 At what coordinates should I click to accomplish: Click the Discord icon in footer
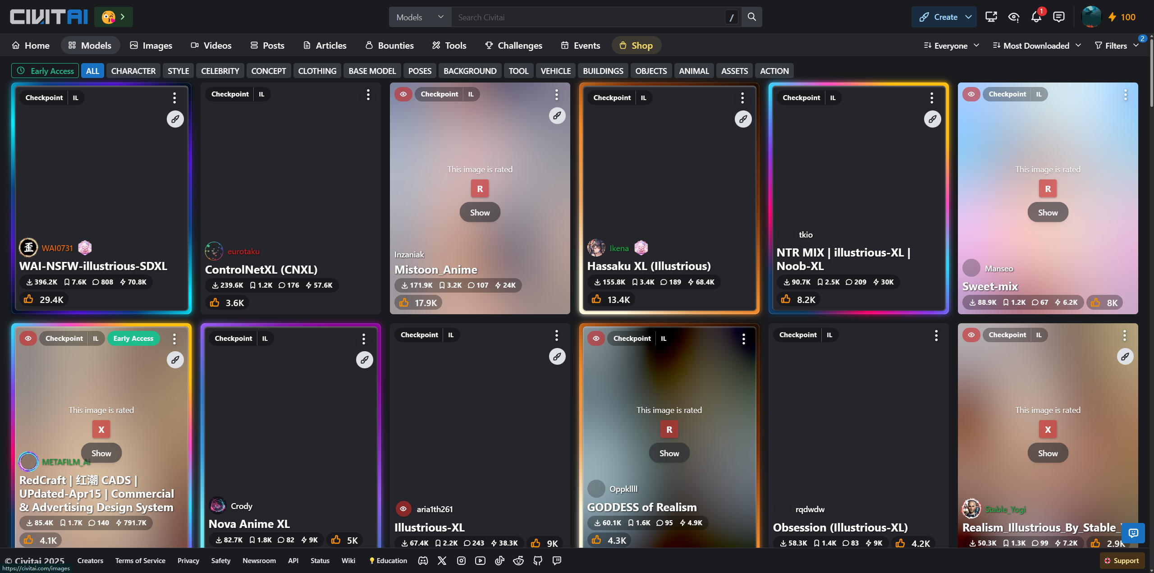(423, 560)
